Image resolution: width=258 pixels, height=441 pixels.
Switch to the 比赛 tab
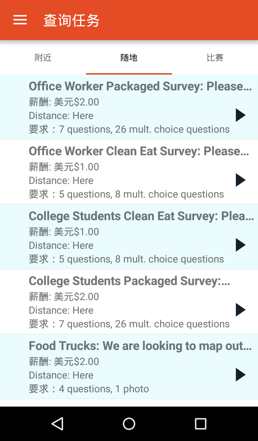215,58
